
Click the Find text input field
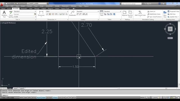coord(24,14)
